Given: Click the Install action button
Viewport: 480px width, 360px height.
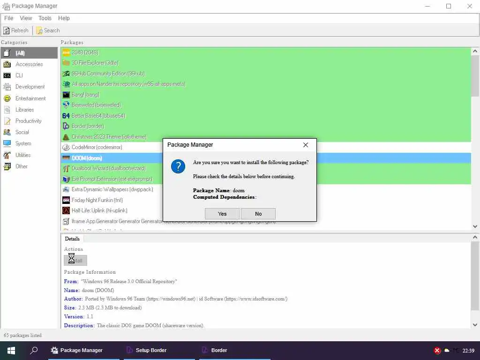Looking at the screenshot, I should tap(75, 261).
